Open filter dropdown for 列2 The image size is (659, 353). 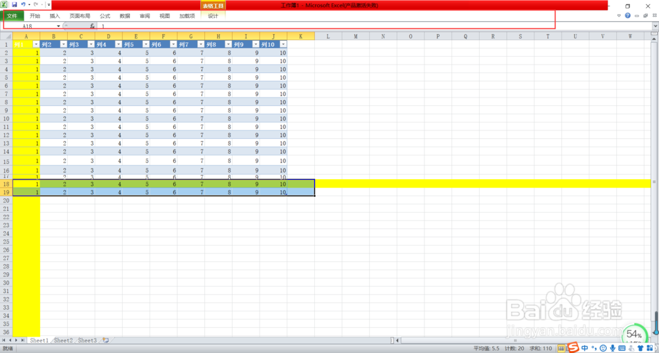tap(63, 44)
